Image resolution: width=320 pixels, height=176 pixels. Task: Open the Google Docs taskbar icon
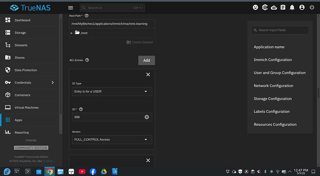coord(115,171)
